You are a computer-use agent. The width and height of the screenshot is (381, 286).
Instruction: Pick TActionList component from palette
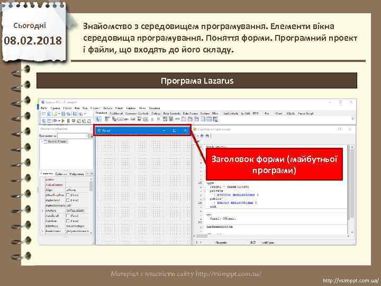point(215,119)
